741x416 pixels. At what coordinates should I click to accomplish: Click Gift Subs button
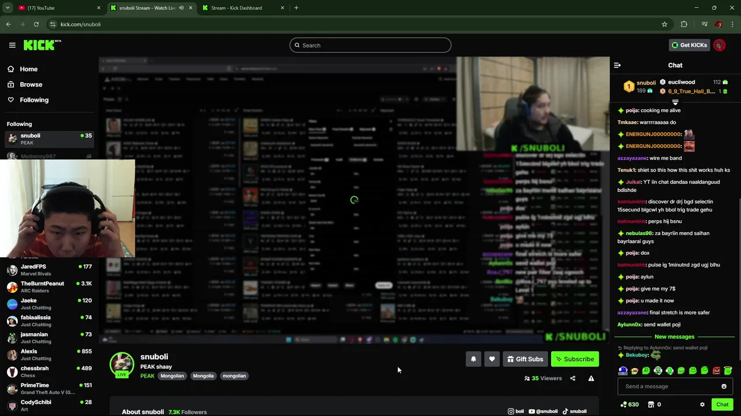[x=525, y=359]
